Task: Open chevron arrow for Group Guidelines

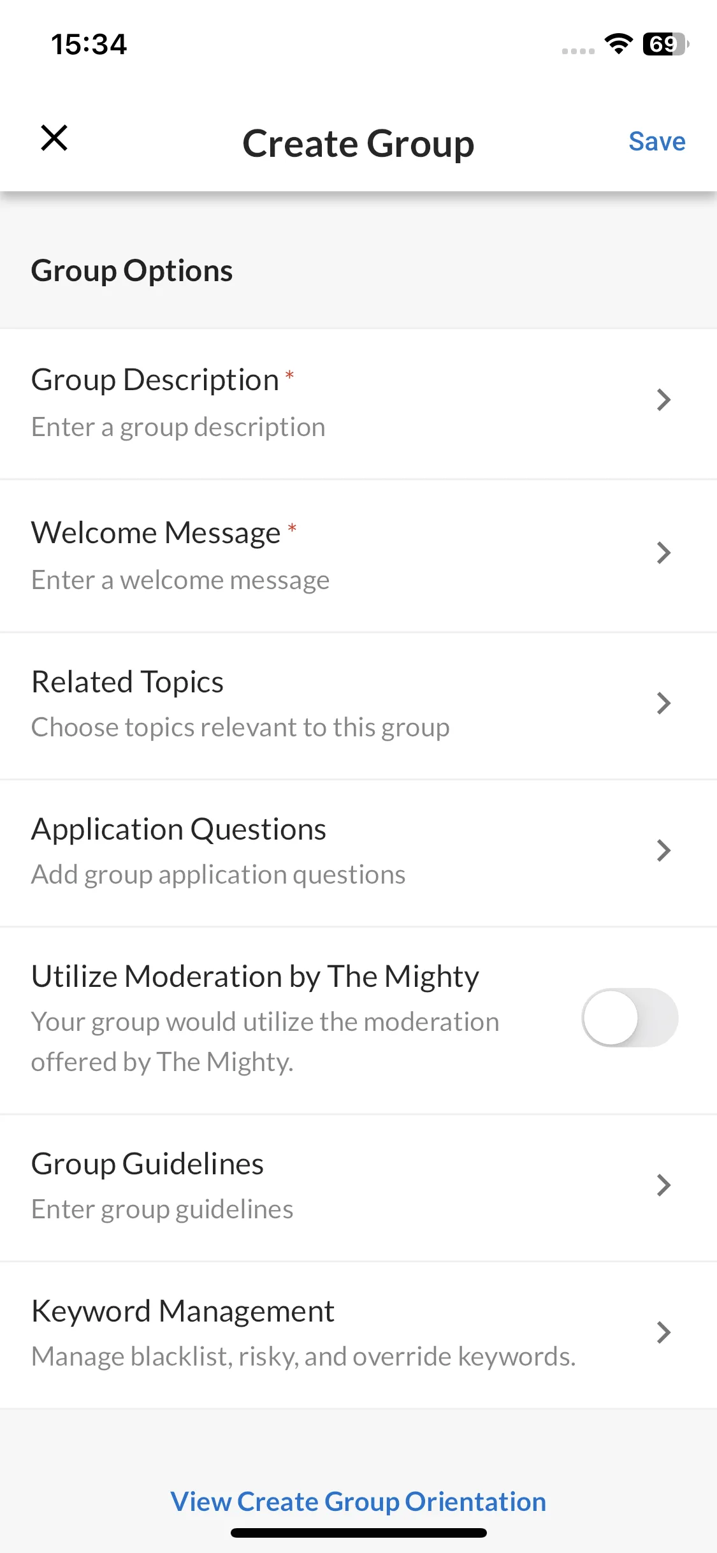Action: coord(663,1185)
